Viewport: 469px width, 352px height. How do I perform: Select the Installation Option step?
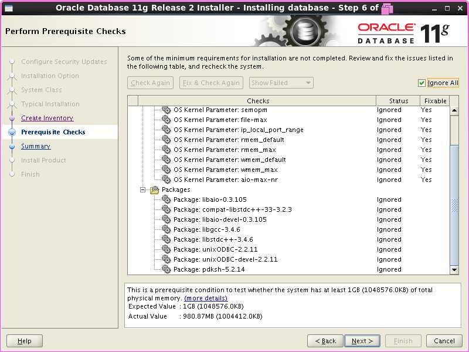(x=50, y=76)
